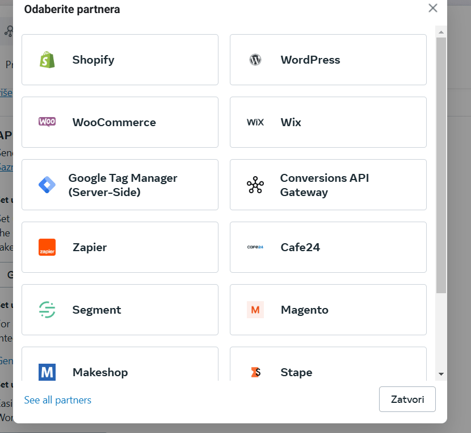Close the Odaberite partnera dialog with X

click(x=433, y=8)
